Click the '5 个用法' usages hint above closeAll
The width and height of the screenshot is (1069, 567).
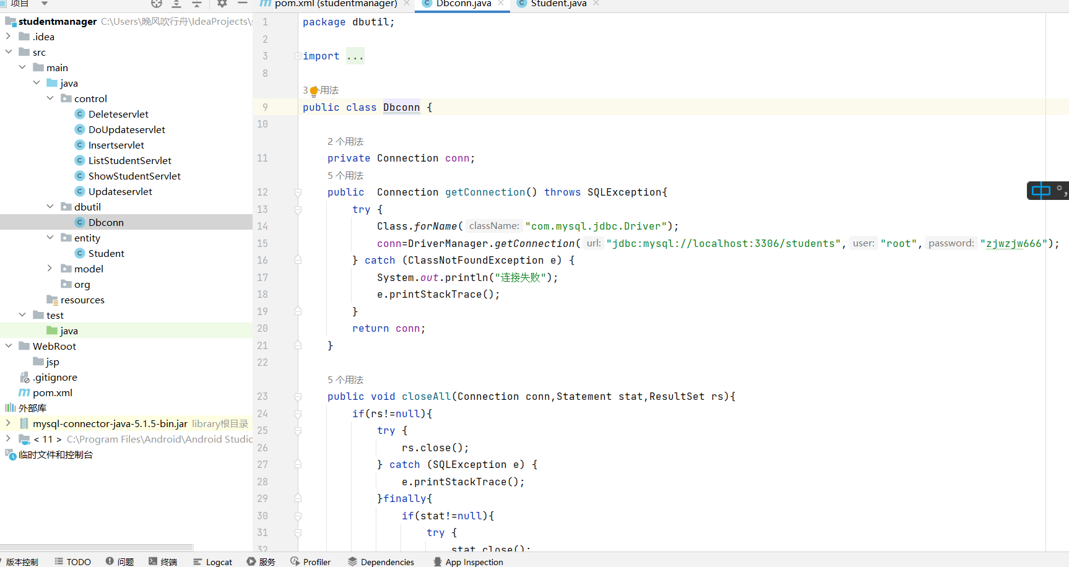345,379
